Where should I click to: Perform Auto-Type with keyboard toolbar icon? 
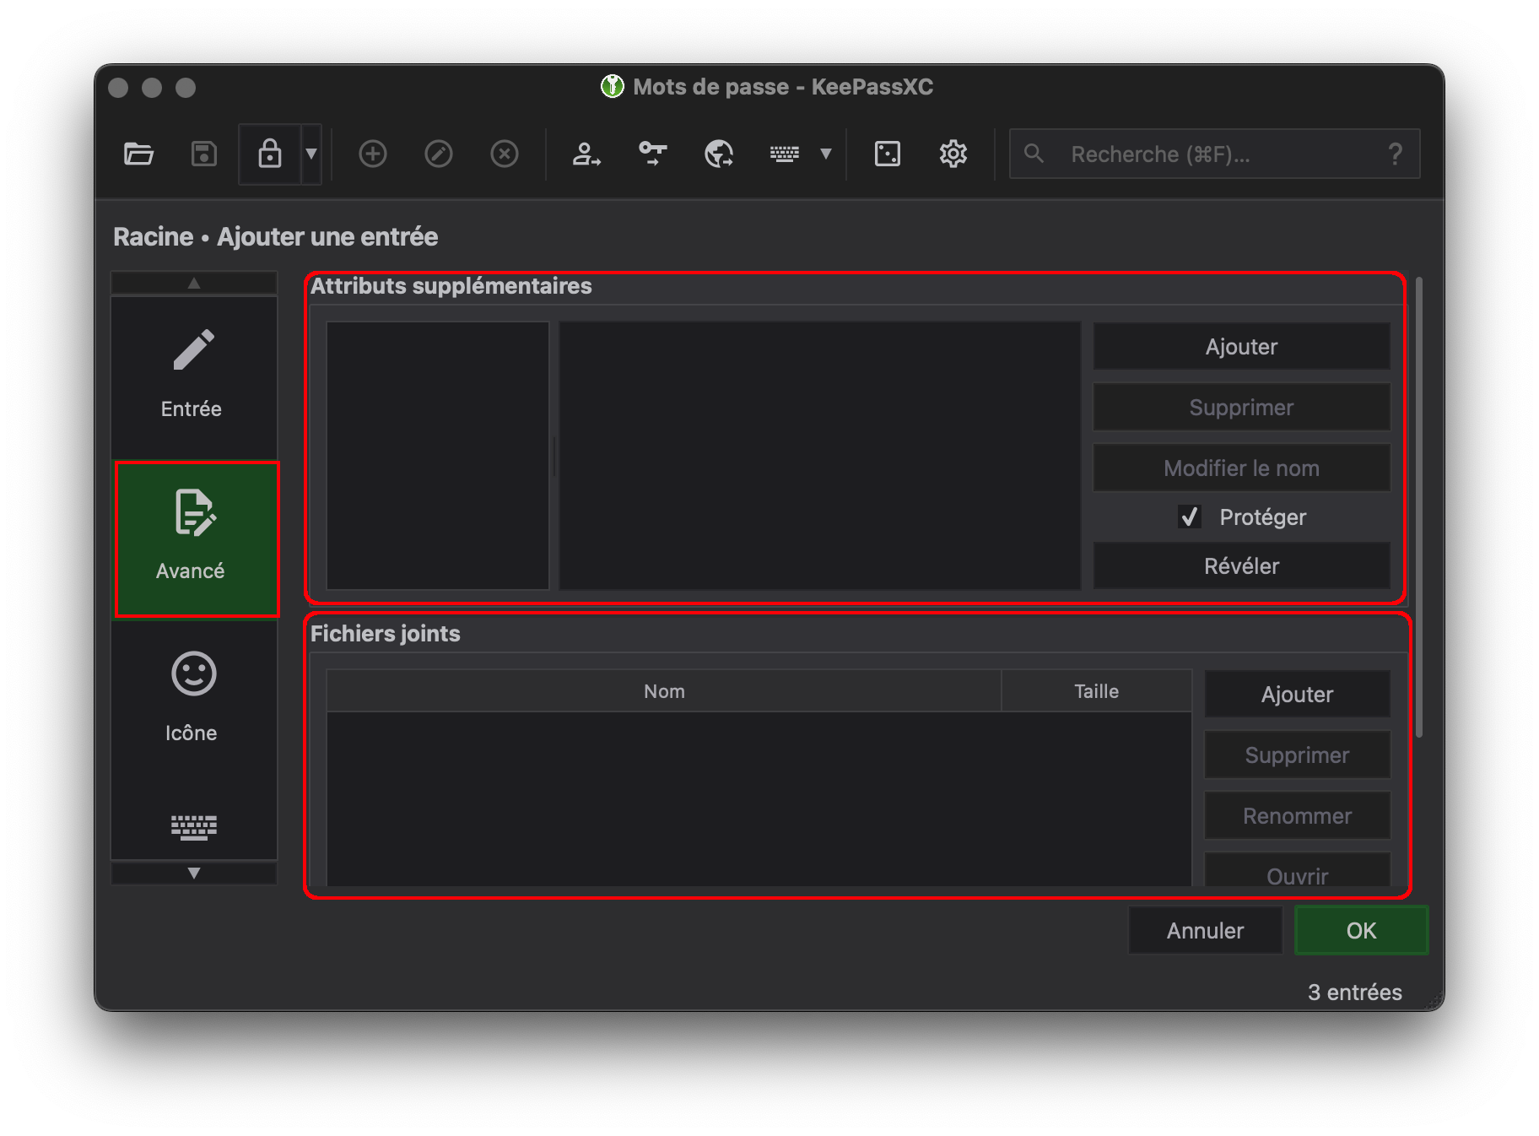coord(785,154)
